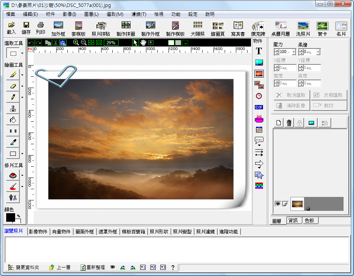Open the 濾鏡(T) menu

[x=139, y=14]
